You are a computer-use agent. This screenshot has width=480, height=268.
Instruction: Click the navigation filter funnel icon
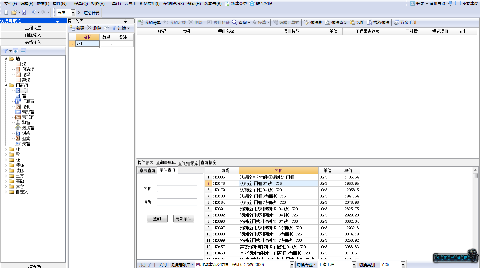click(5, 51)
